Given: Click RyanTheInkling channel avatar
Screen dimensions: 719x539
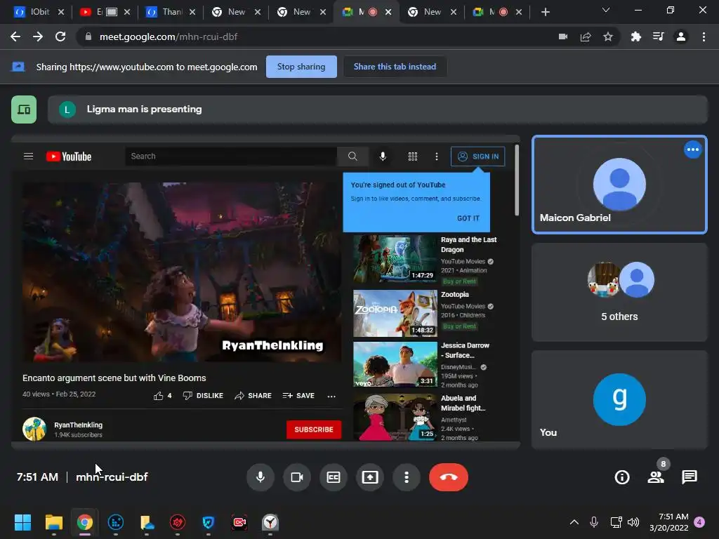Looking at the screenshot, I should pos(34,429).
